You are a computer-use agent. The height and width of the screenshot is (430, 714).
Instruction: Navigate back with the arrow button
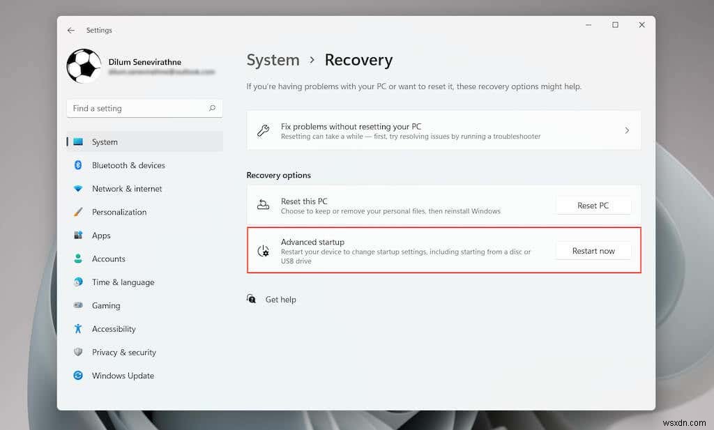click(70, 30)
